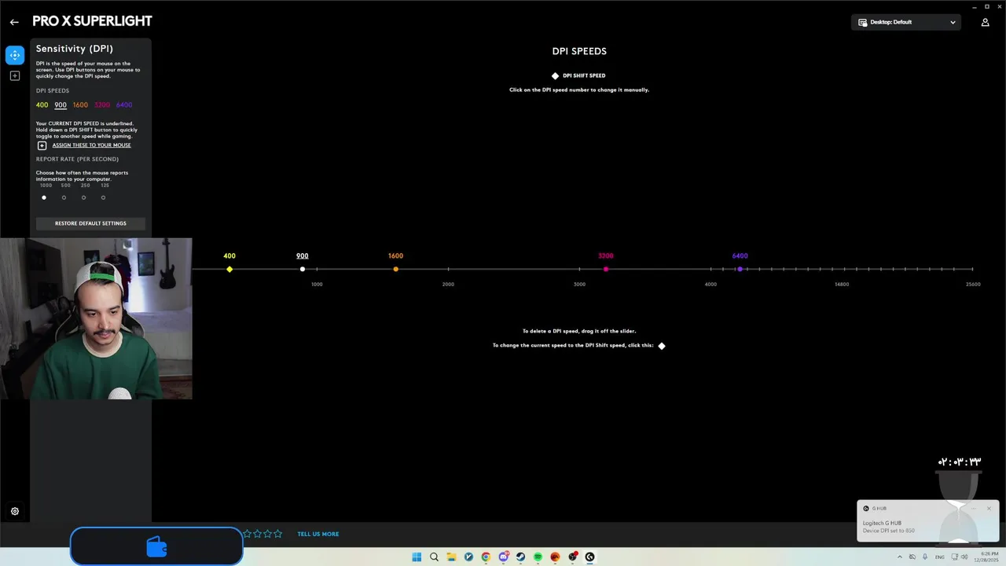Go back using the left arrow icon
1006x566 pixels.
(14, 22)
